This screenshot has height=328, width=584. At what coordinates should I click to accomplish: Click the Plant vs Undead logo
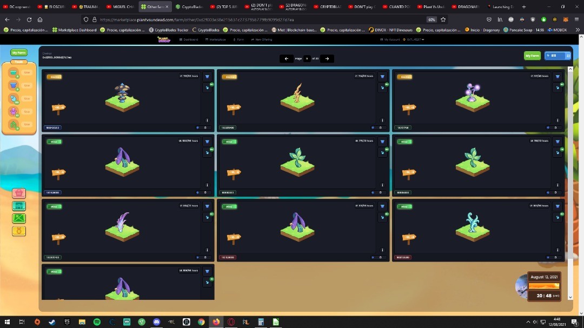(164, 39)
